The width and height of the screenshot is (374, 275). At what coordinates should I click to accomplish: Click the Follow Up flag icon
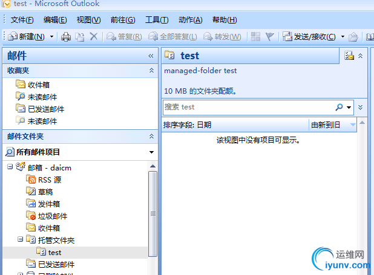pos(270,37)
